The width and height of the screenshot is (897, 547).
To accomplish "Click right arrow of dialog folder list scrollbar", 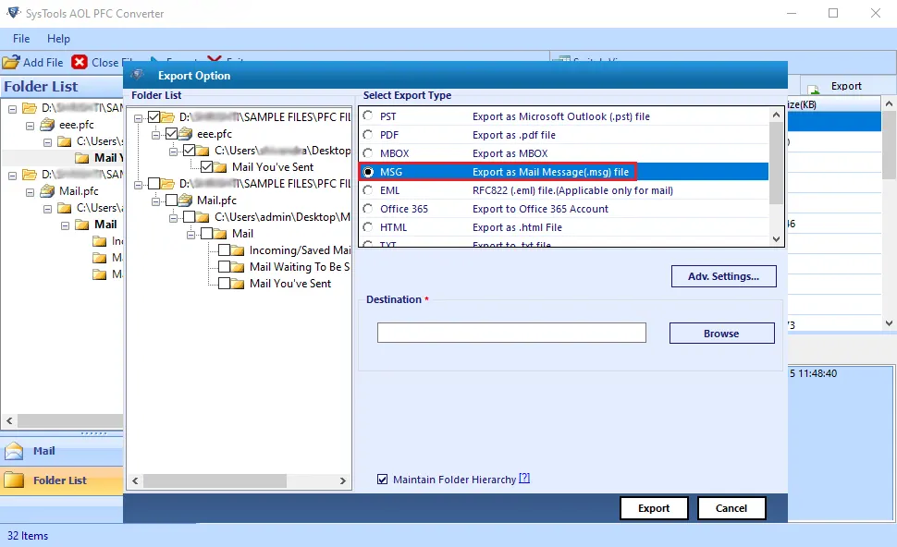I will (x=343, y=481).
